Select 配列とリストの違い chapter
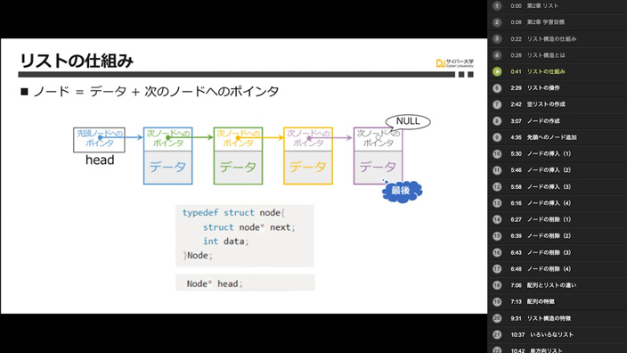The image size is (627, 353). click(x=557, y=285)
